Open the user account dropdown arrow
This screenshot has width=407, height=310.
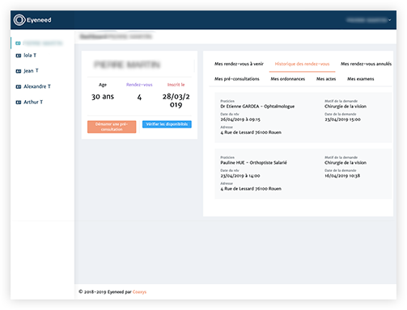[390, 20]
